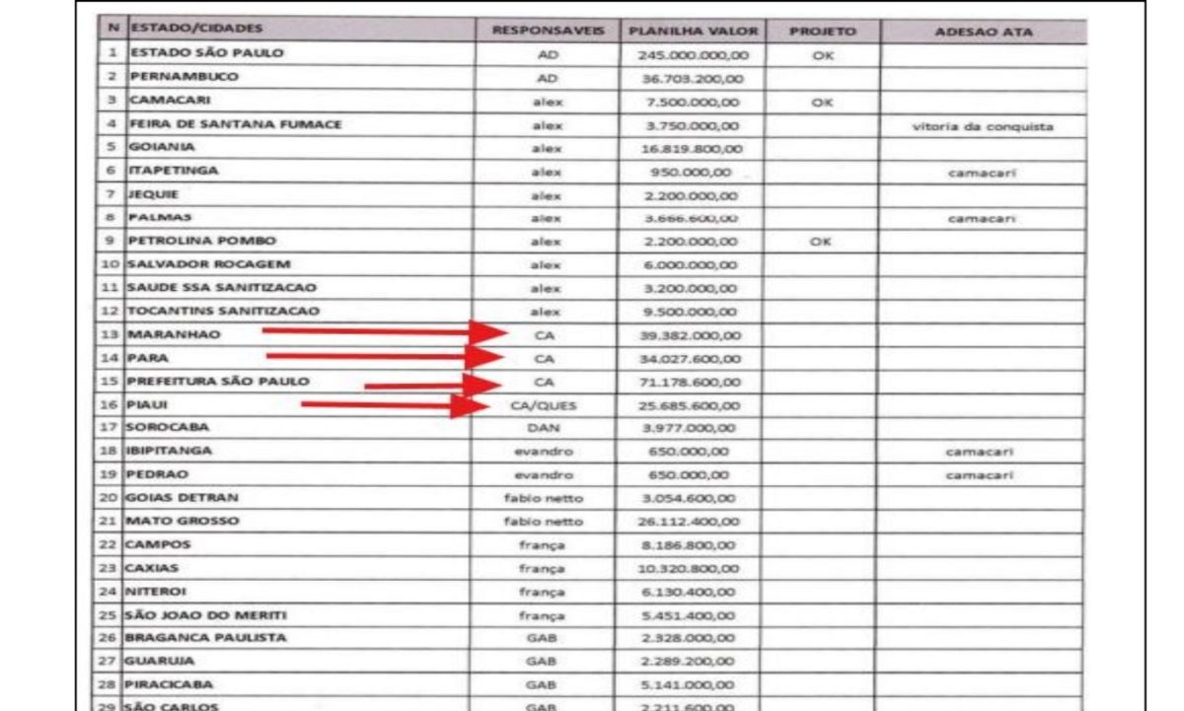This screenshot has height=711, width=1184.
Task: Select the PARA cell
Action: (147, 358)
